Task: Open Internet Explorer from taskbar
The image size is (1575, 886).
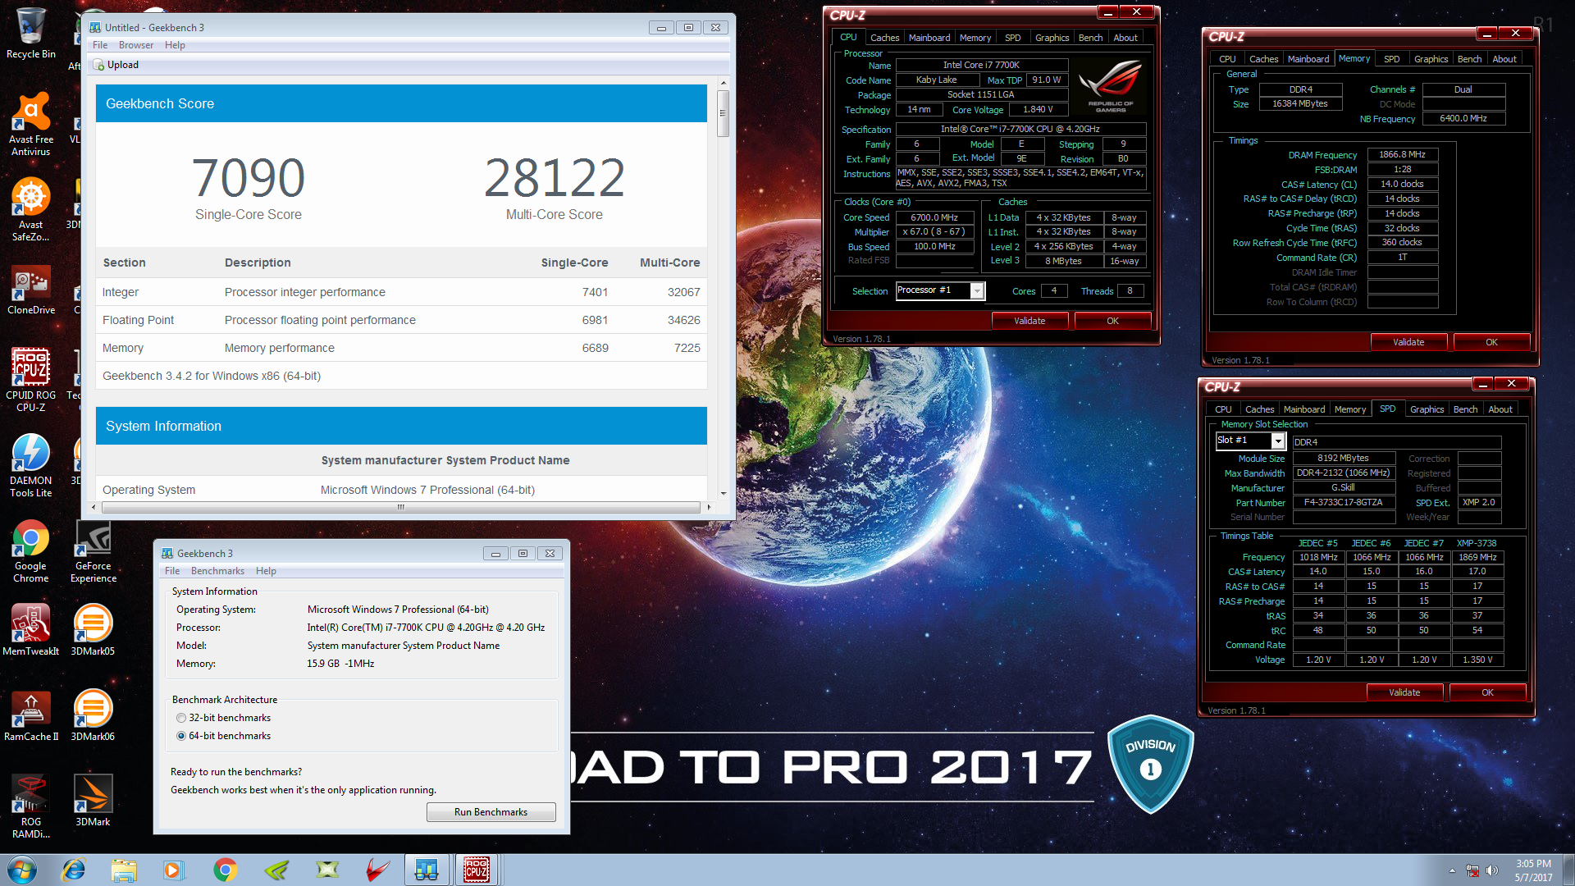Action: (x=73, y=870)
